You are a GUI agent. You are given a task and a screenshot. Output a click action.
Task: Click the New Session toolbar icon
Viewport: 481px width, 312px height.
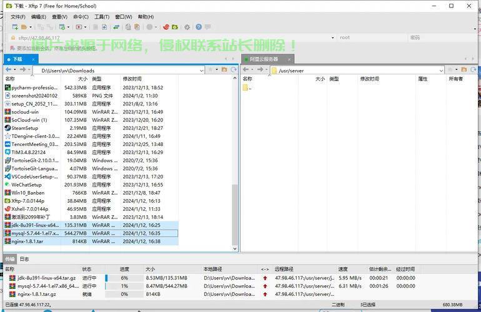click(x=15, y=27)
